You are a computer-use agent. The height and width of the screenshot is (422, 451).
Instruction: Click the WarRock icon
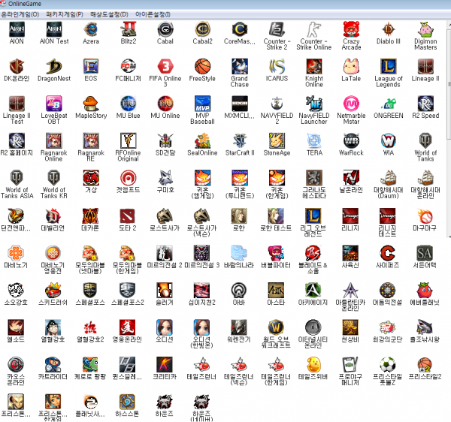351,140
